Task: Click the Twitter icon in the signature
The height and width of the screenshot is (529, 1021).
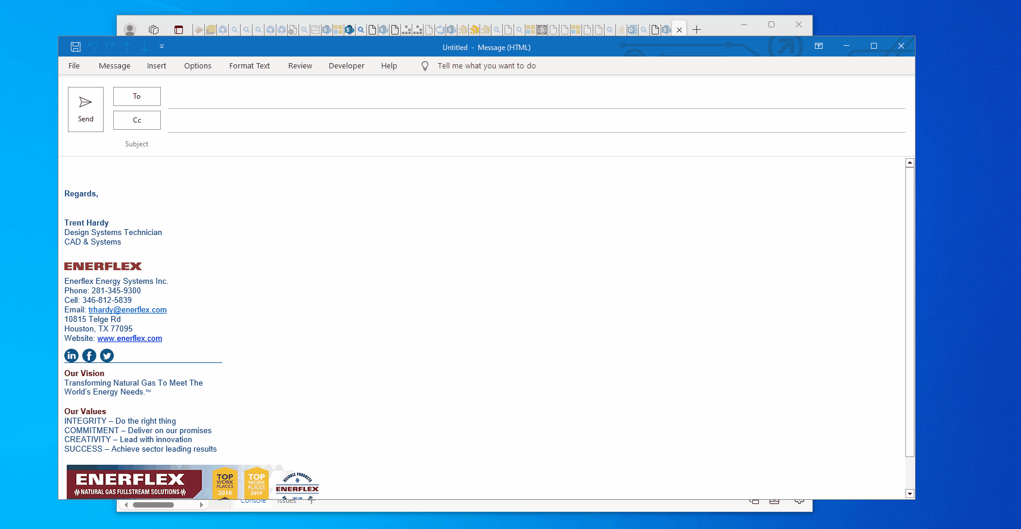Action: [x=107, y=355]
